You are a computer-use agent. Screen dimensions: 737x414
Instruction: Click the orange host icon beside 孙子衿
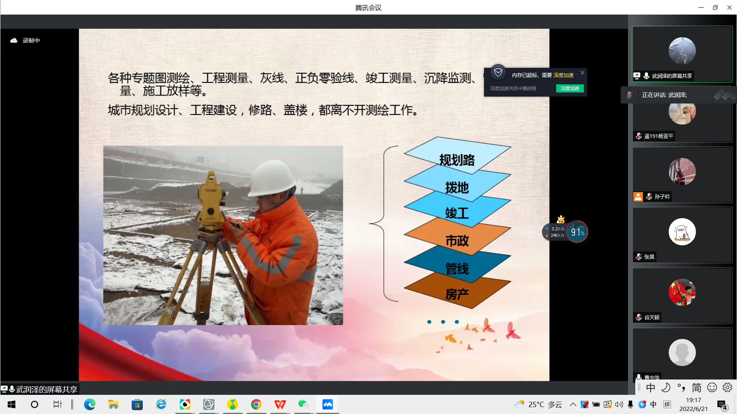click(x=638, y=197)
